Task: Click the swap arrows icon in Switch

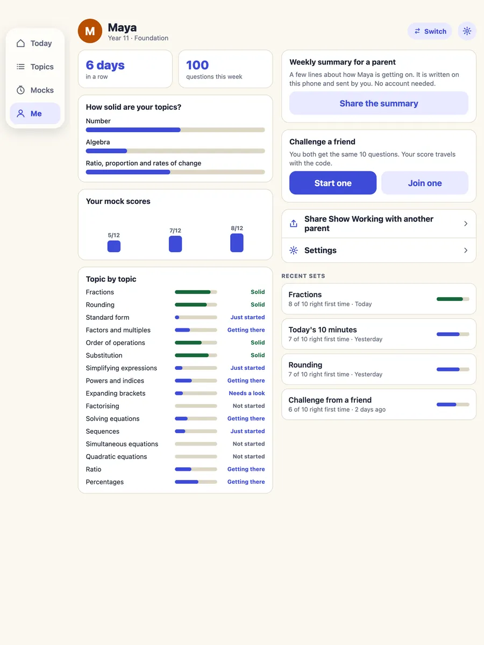Action: click(417, 31)
